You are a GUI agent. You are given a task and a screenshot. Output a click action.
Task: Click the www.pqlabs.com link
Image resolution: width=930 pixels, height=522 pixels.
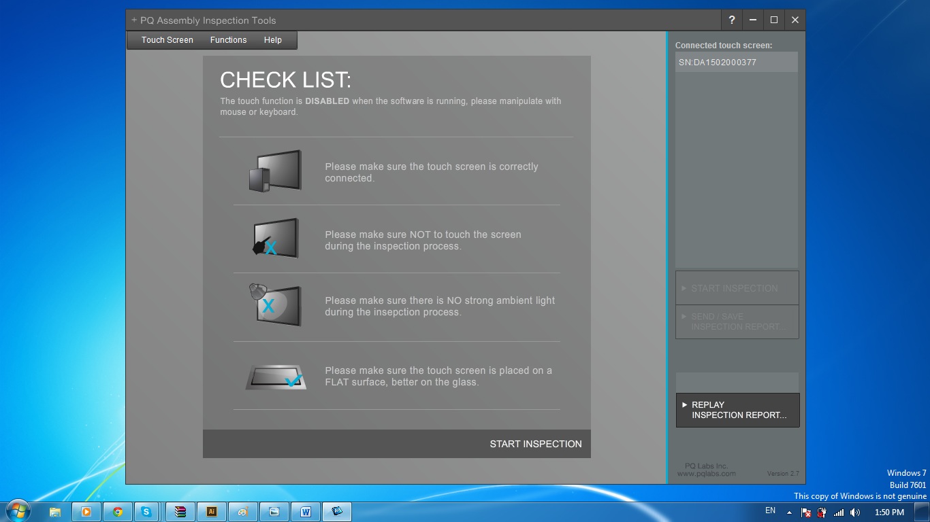pyautogui.click(x=706, y=474)
